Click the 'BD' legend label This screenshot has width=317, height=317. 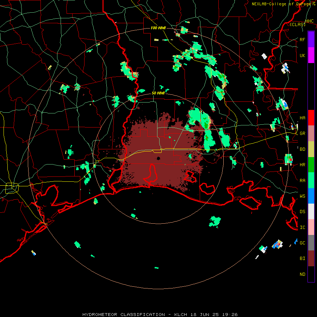(303, 149)
